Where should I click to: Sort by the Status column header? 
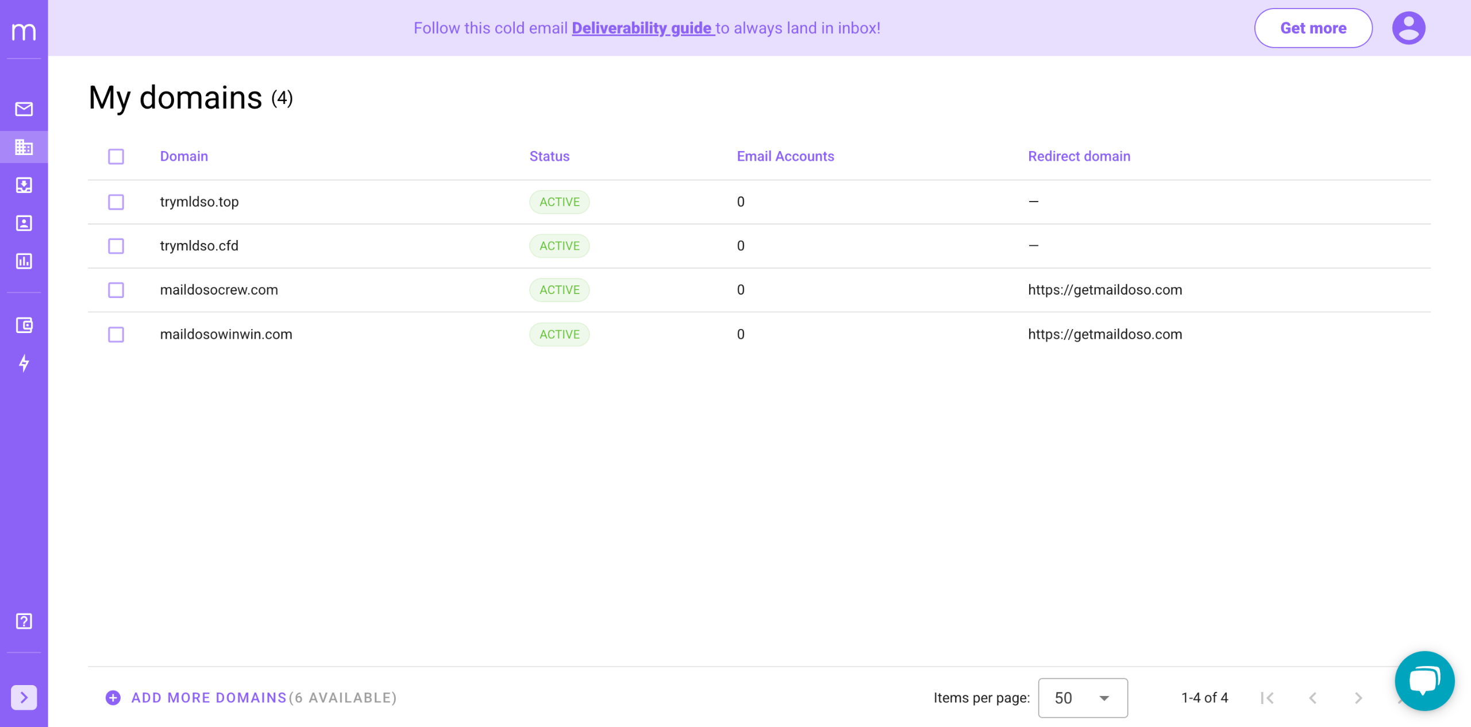[x=549, y=156]
